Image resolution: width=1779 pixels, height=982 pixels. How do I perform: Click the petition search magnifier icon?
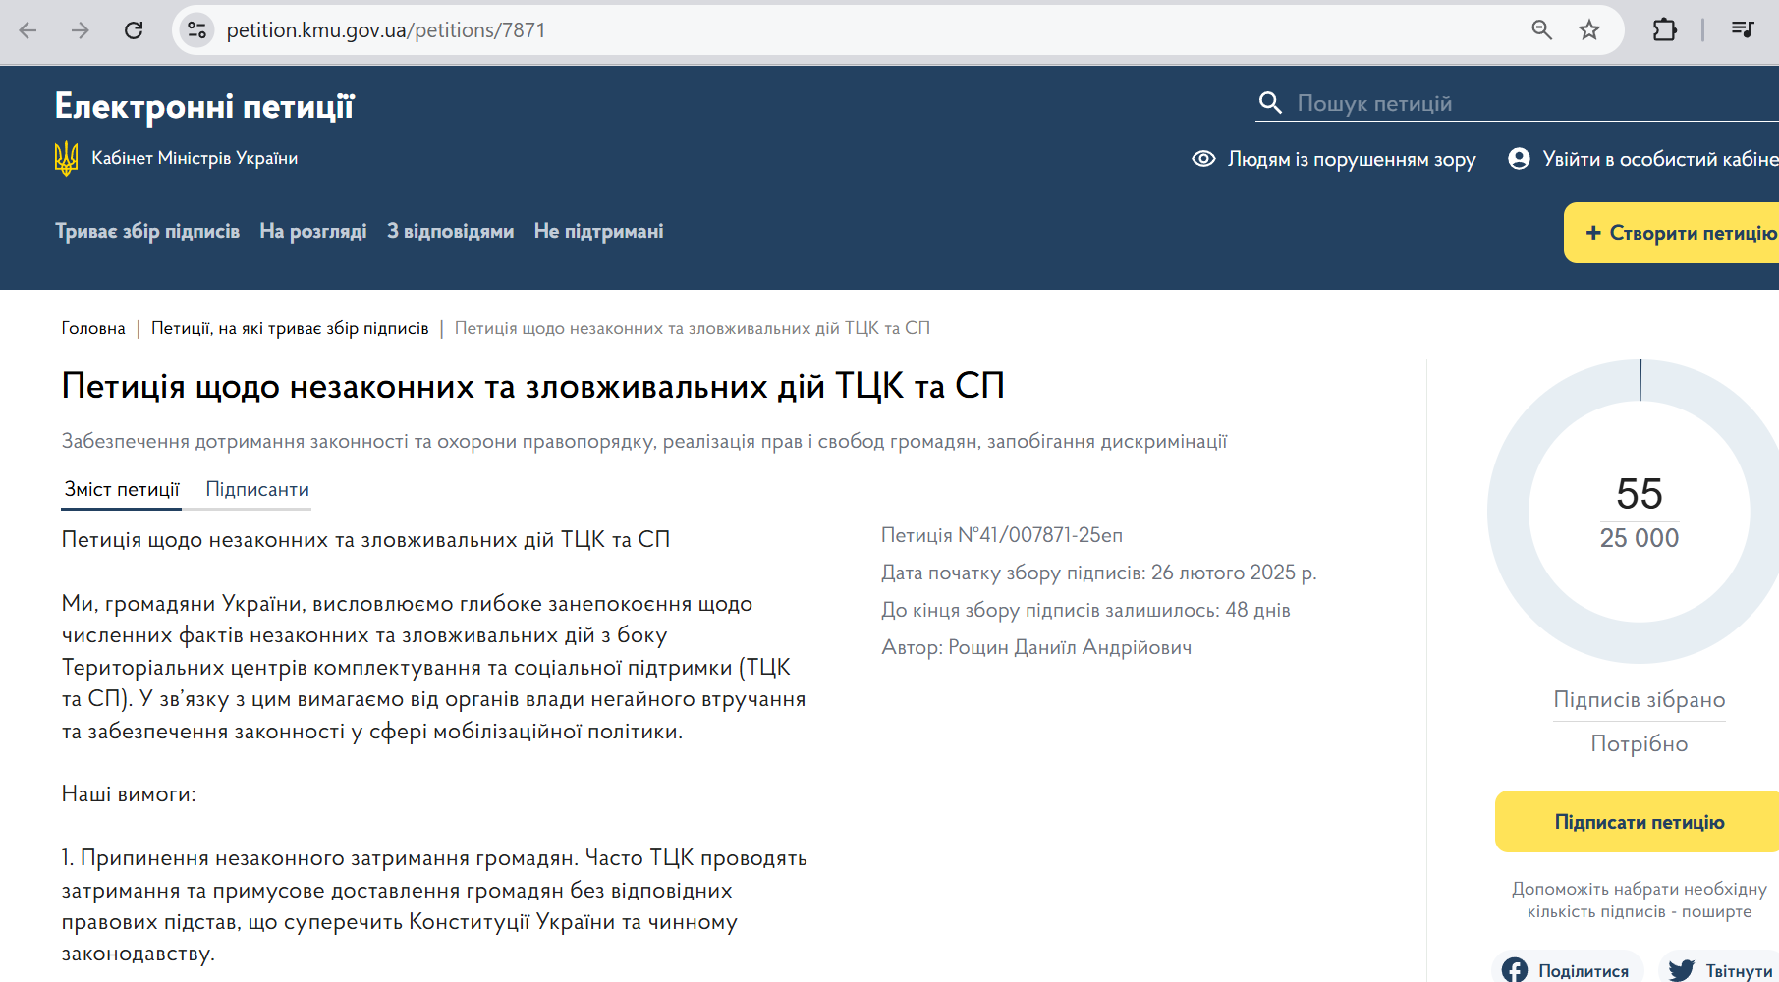pos(1270,103)
